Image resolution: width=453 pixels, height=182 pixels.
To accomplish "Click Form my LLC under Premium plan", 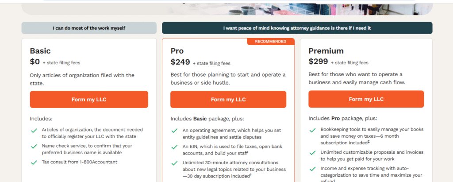I will coord(366,99).
